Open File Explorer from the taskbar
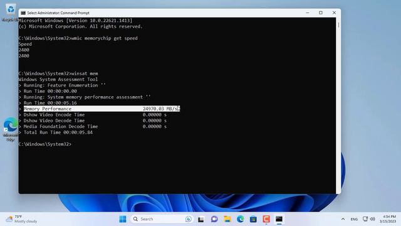Image resolution: width=401 pixels, height=226 pixels. 227,219
